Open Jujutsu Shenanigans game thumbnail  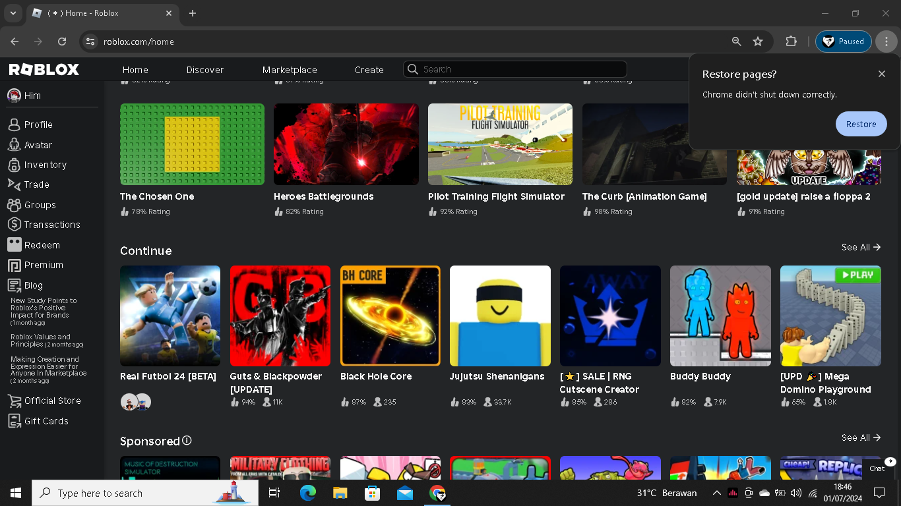point(500,316)
